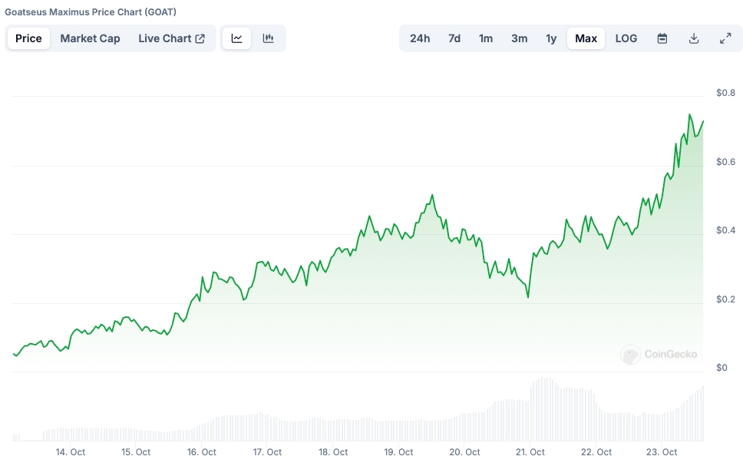Download the chart data
The width and height of the screenshot is (743, 466).
point(694,38)
